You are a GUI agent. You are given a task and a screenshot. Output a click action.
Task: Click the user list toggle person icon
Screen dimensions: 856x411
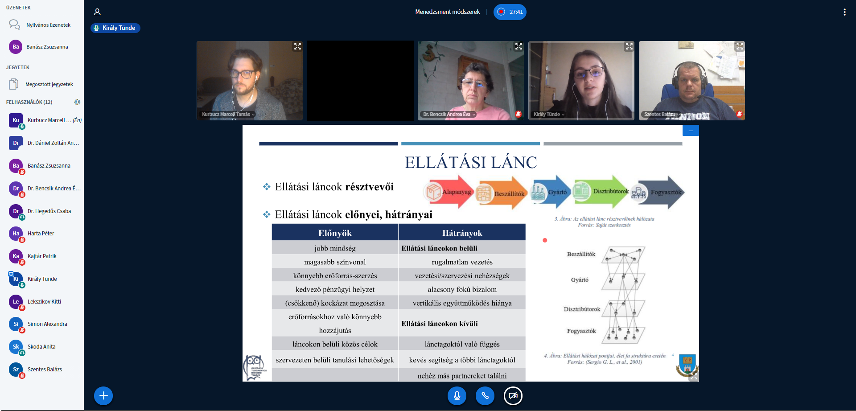point(97,12)
